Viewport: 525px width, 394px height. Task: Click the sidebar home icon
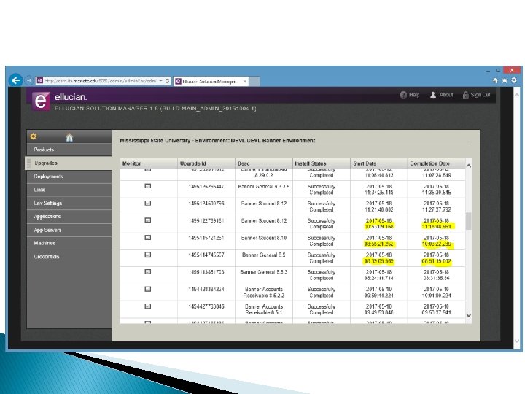tap(69, 137)
